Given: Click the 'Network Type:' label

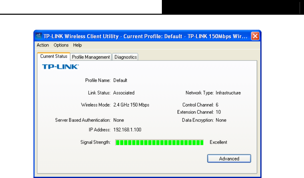Looking at the screenshot, I should [200, 93].
